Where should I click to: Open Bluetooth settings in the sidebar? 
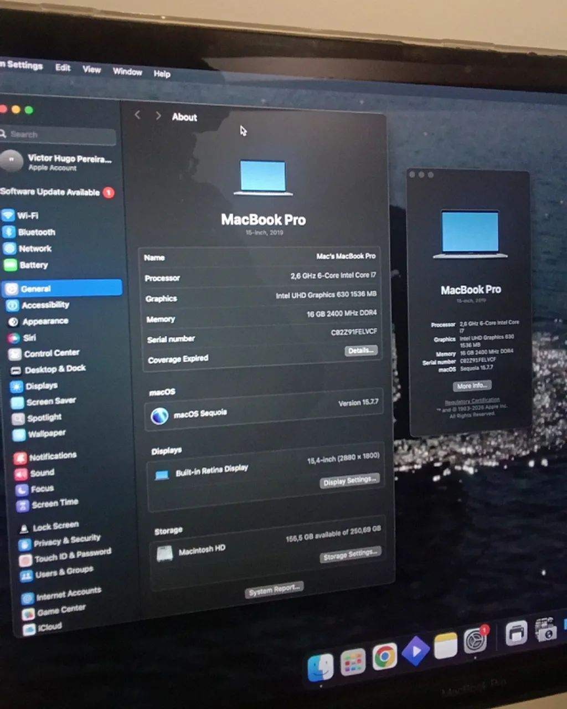pos(29,232)
